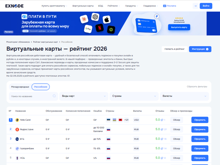Select the Российские cards filter
Screen dimensions: 220x165
coord(41,87)
